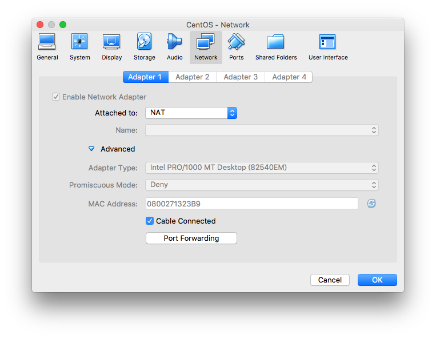This screenshot has width=436, height=338.
Task: Open the Storage settings icon
Action: click(145, 47)
